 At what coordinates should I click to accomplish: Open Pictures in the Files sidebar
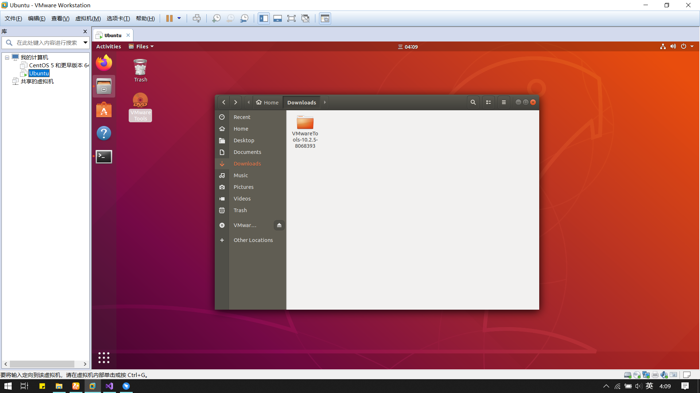[x=250, y=187]
